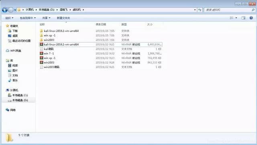257x145 pixels.
Task: Expand the 组织 dropdown menu
Action: (x=9, y=18)
